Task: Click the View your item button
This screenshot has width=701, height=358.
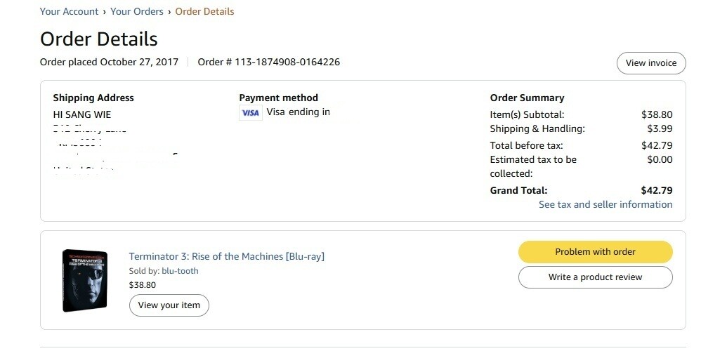Action: [x=169, y=305]
